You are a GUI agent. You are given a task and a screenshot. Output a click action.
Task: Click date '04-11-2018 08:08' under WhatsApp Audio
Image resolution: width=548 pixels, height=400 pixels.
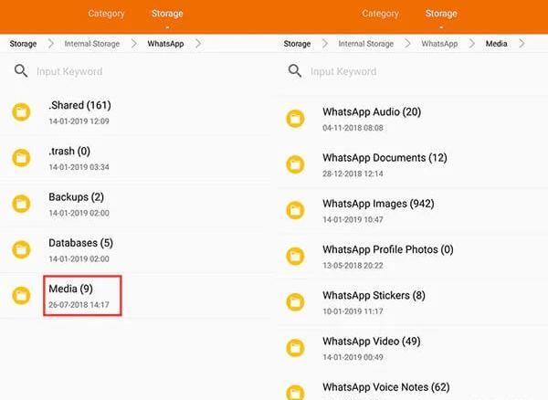click(x=353, y=128)
